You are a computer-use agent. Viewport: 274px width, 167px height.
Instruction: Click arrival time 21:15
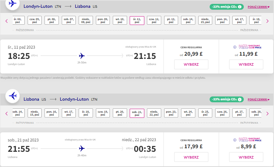pos(145,56)
